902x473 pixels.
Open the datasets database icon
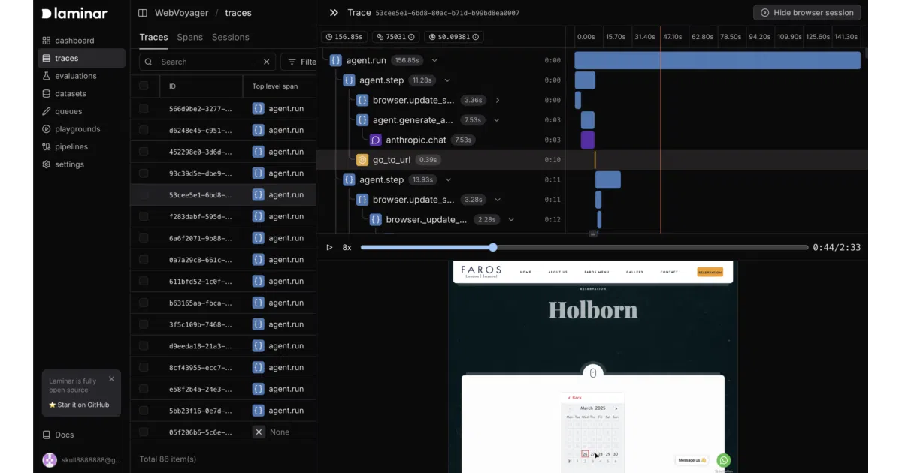pyautogui.click(x=47, y=94)
